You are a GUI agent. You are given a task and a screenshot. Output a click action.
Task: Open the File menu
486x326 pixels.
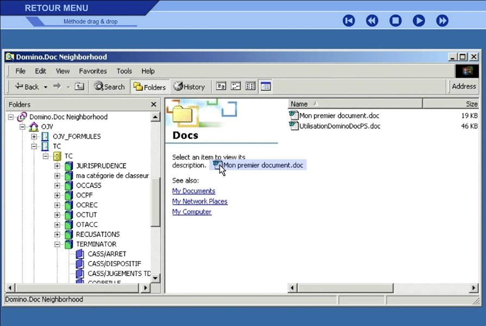[21, 71]
